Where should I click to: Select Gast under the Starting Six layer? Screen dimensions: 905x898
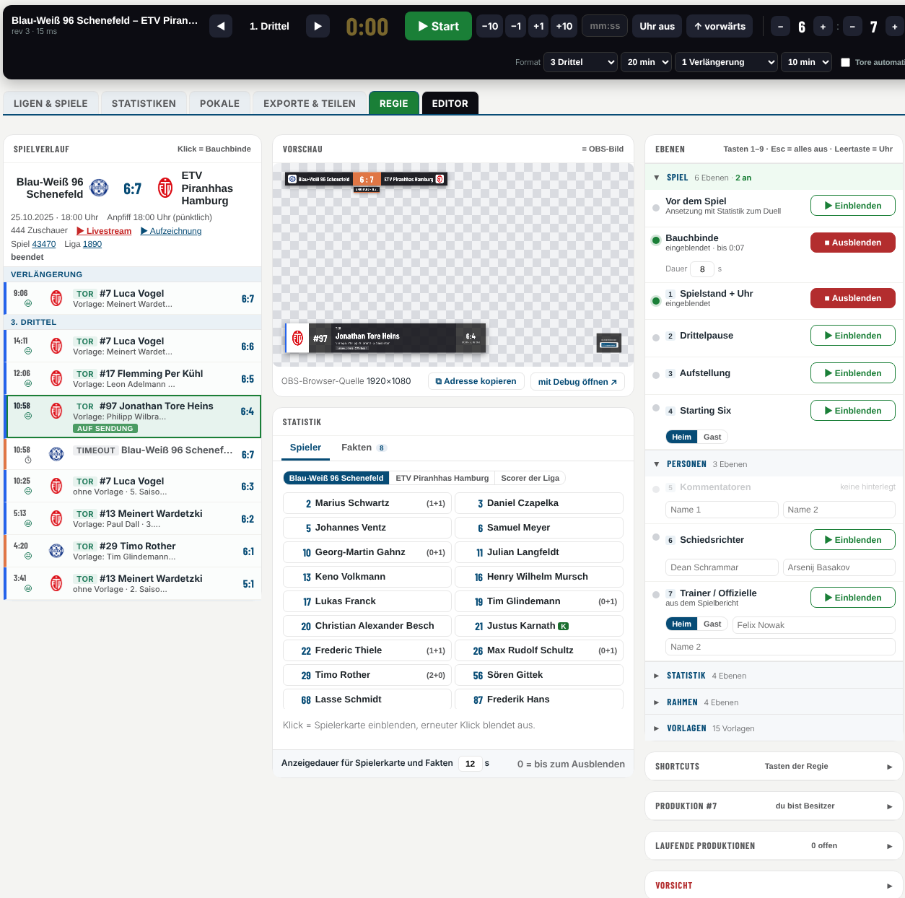pos(712,437)
